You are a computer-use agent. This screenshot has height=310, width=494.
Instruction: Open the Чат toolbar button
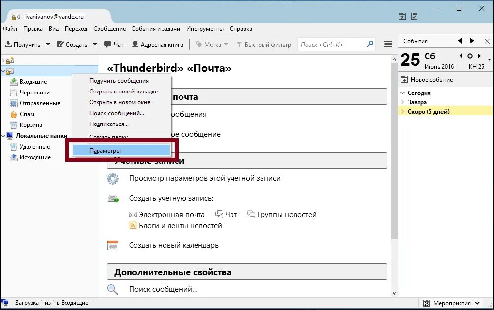tap(114, 44)
